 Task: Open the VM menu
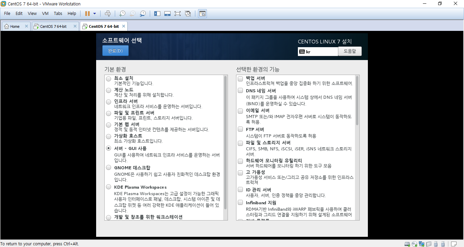click(x=45, y=14)
